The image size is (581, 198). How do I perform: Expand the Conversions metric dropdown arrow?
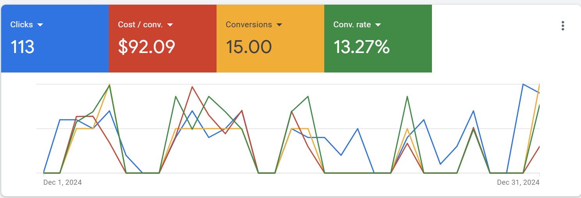point(279,25)
